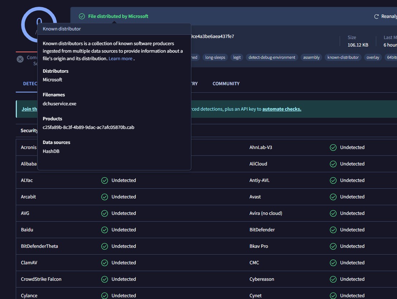Click the X icon next to Community Score
Screen dimensions: 397x299
pyautogui.click(x=20, y=59)
